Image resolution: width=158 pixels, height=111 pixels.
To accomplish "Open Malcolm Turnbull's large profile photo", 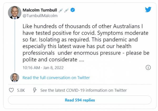I will tap(15, 12).
